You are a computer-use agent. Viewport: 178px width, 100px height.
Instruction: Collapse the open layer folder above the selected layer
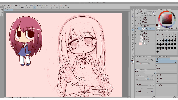(140, 26)
